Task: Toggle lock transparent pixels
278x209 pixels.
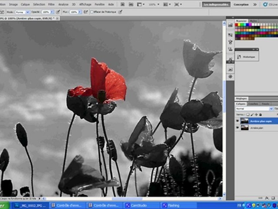Action: pyautogui.click(x=248, y=115)
